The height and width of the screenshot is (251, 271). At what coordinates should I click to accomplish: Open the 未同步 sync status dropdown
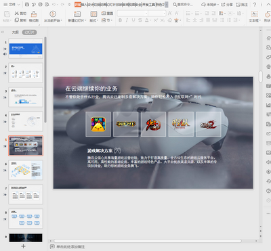click(210, 5)
